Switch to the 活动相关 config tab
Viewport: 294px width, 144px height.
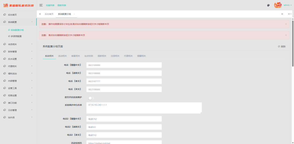point(62,56)
